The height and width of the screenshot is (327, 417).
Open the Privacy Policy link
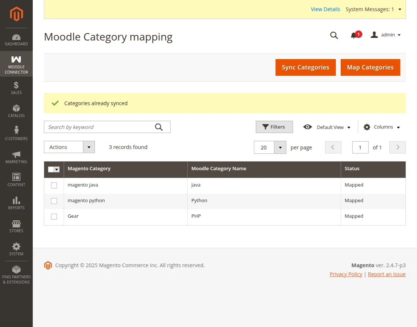(x=346, y=274)
